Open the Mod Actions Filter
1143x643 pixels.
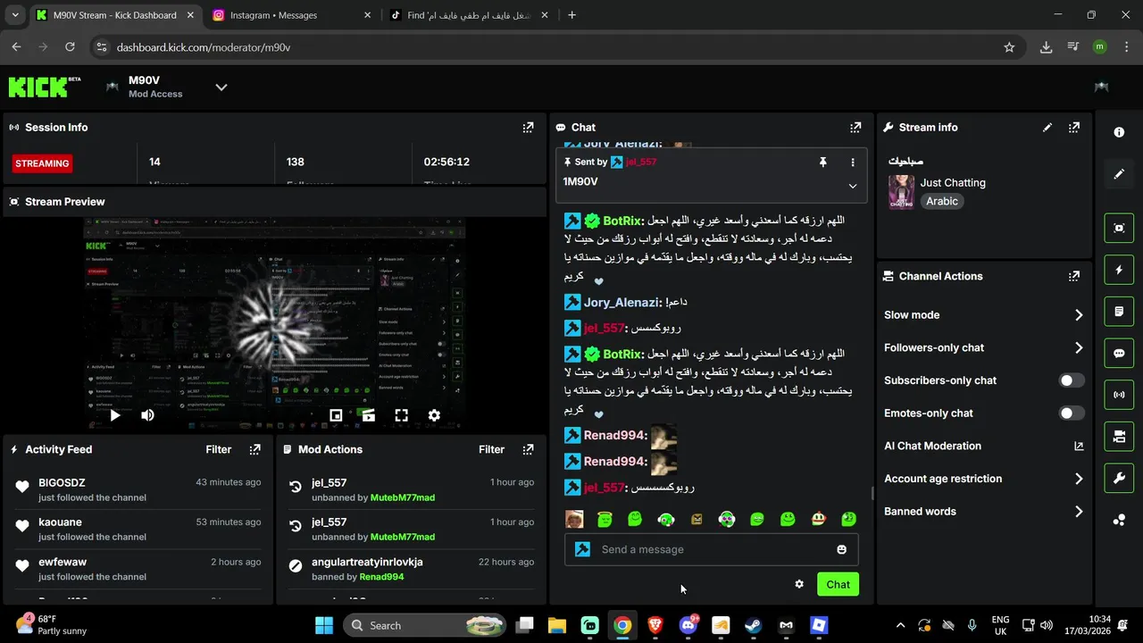point(492,450)
